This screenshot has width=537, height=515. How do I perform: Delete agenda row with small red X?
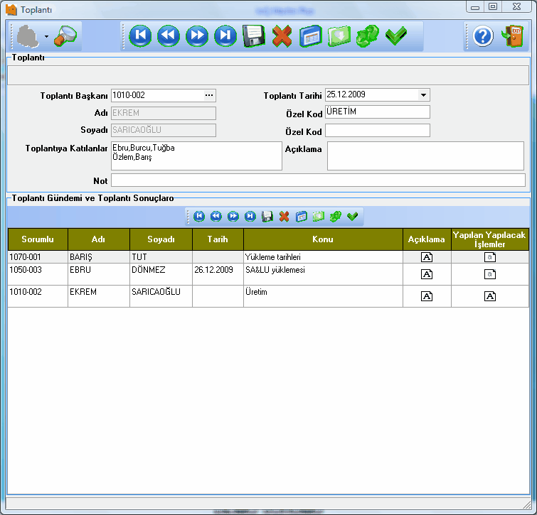tap(285, 217)
